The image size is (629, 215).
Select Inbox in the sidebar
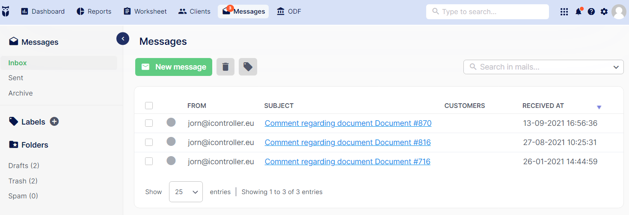pos(59,63)
